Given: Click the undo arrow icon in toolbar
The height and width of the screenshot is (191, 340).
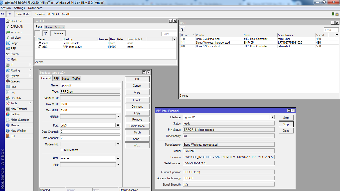Looking at the screenshot, I should point(3,14).
